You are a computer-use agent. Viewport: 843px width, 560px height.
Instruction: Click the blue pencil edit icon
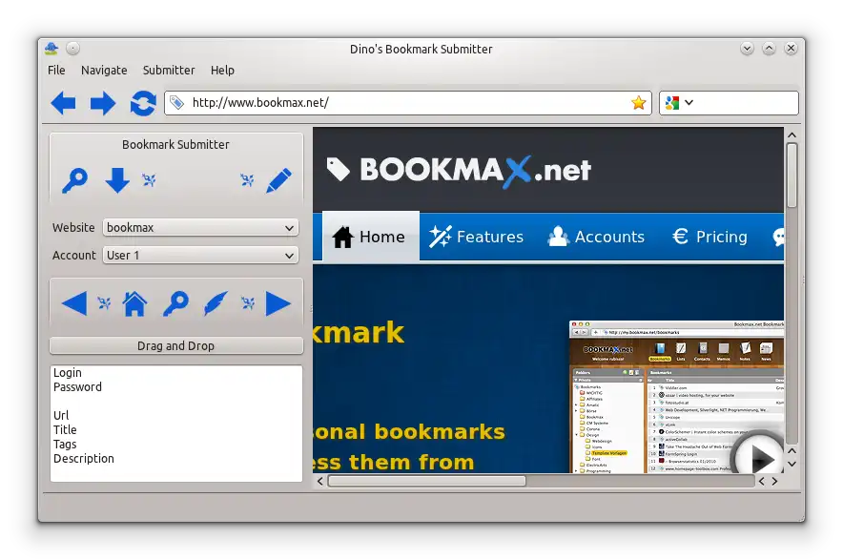point(279,180)
